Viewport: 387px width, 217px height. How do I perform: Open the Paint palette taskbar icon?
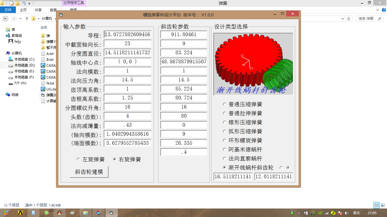click(73, 213)
